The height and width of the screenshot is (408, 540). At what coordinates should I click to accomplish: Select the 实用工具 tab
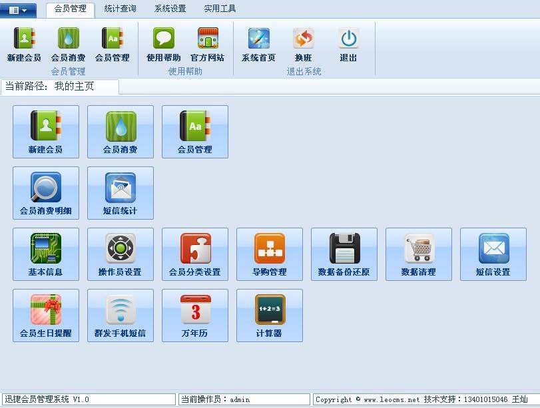pyautogui.click(x=220, y=9)
